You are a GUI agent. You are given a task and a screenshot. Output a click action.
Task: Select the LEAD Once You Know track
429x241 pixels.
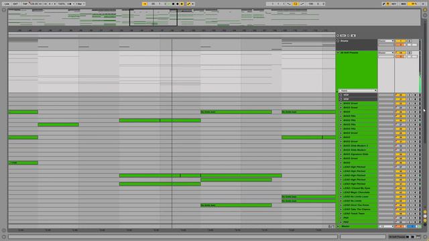click(x=356, y=205)
